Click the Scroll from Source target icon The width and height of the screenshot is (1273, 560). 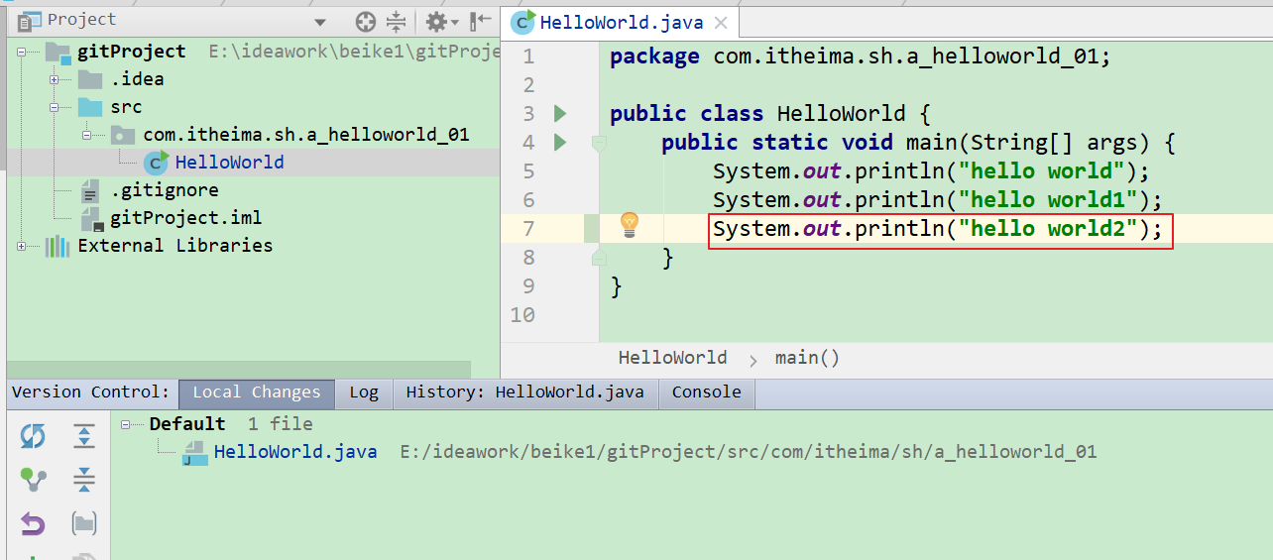pyautogui.click(x=366, y=21)
